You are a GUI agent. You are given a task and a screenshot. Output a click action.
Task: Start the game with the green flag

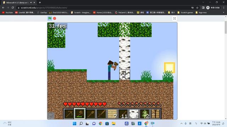click(x=50, y=18)
